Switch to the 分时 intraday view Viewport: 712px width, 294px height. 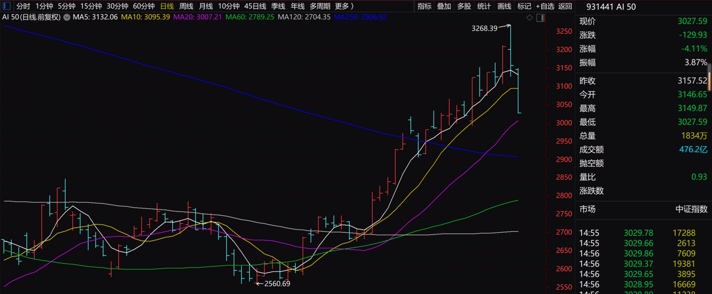click(23, 6)
